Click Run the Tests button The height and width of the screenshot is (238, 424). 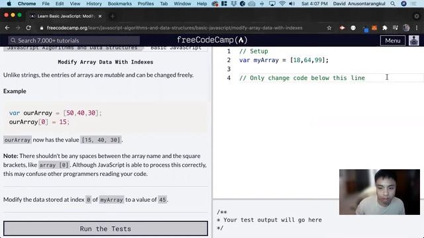[x=105, y=229]
